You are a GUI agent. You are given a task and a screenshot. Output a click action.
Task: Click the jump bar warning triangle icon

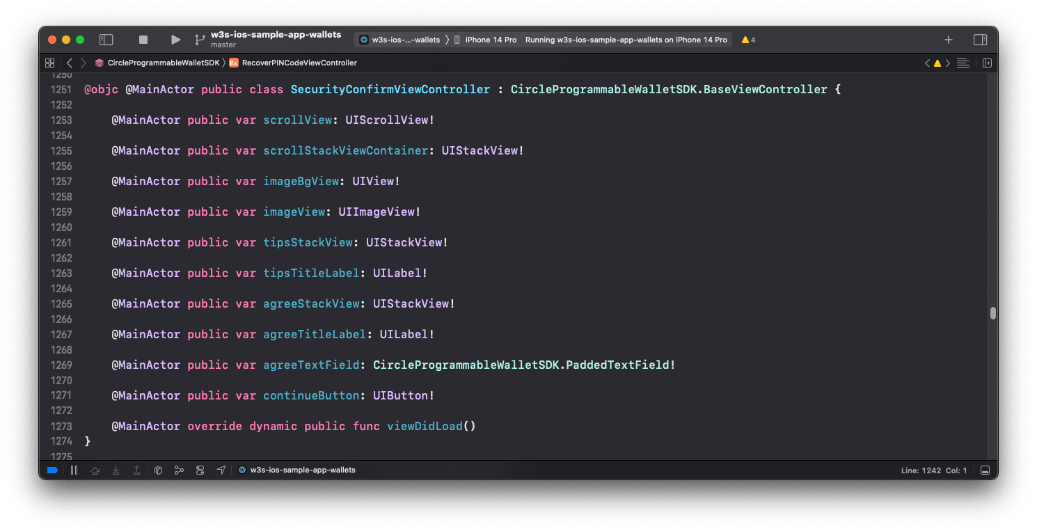tap(937, 63)
